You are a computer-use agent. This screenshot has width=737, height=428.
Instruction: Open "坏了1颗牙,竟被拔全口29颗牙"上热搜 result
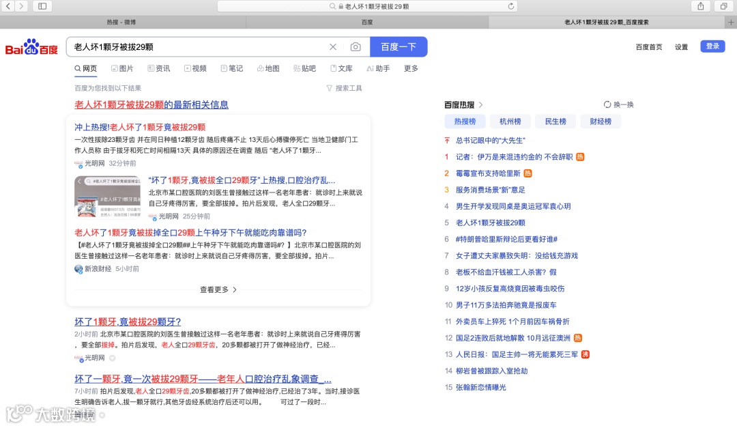point(242,180)
